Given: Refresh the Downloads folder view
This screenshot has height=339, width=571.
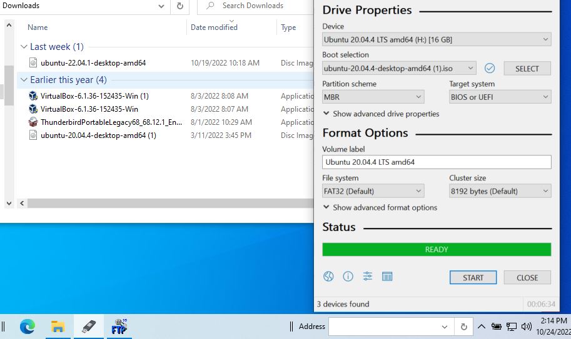Looking at the screenshot, I should (180, 6).
